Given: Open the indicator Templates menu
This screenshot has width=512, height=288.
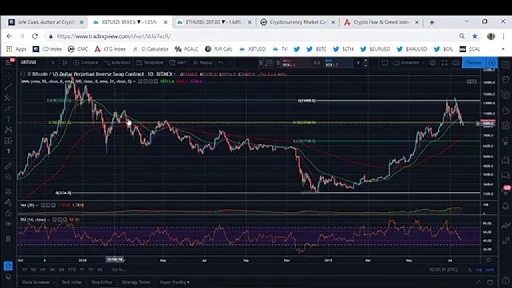Looking at the screenshot, I should 150,63.
